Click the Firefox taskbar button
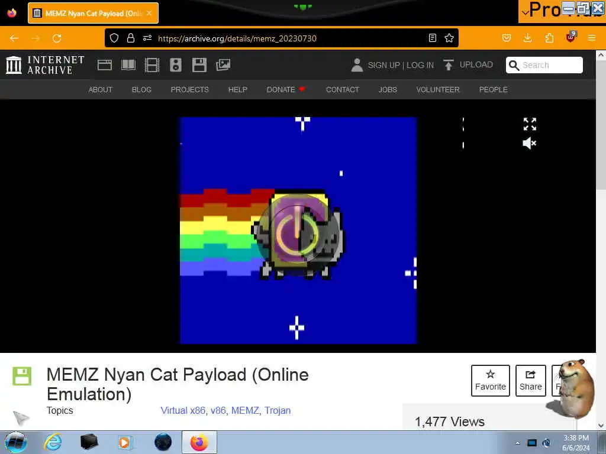606x454 pixels. point(199,442)
